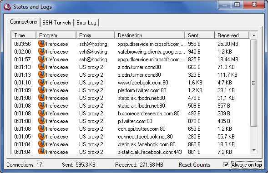Viewport: 268px width, 173px height.
Task: Click Firefox icon in the 0:03:56 row
Action: pos(42,44)
